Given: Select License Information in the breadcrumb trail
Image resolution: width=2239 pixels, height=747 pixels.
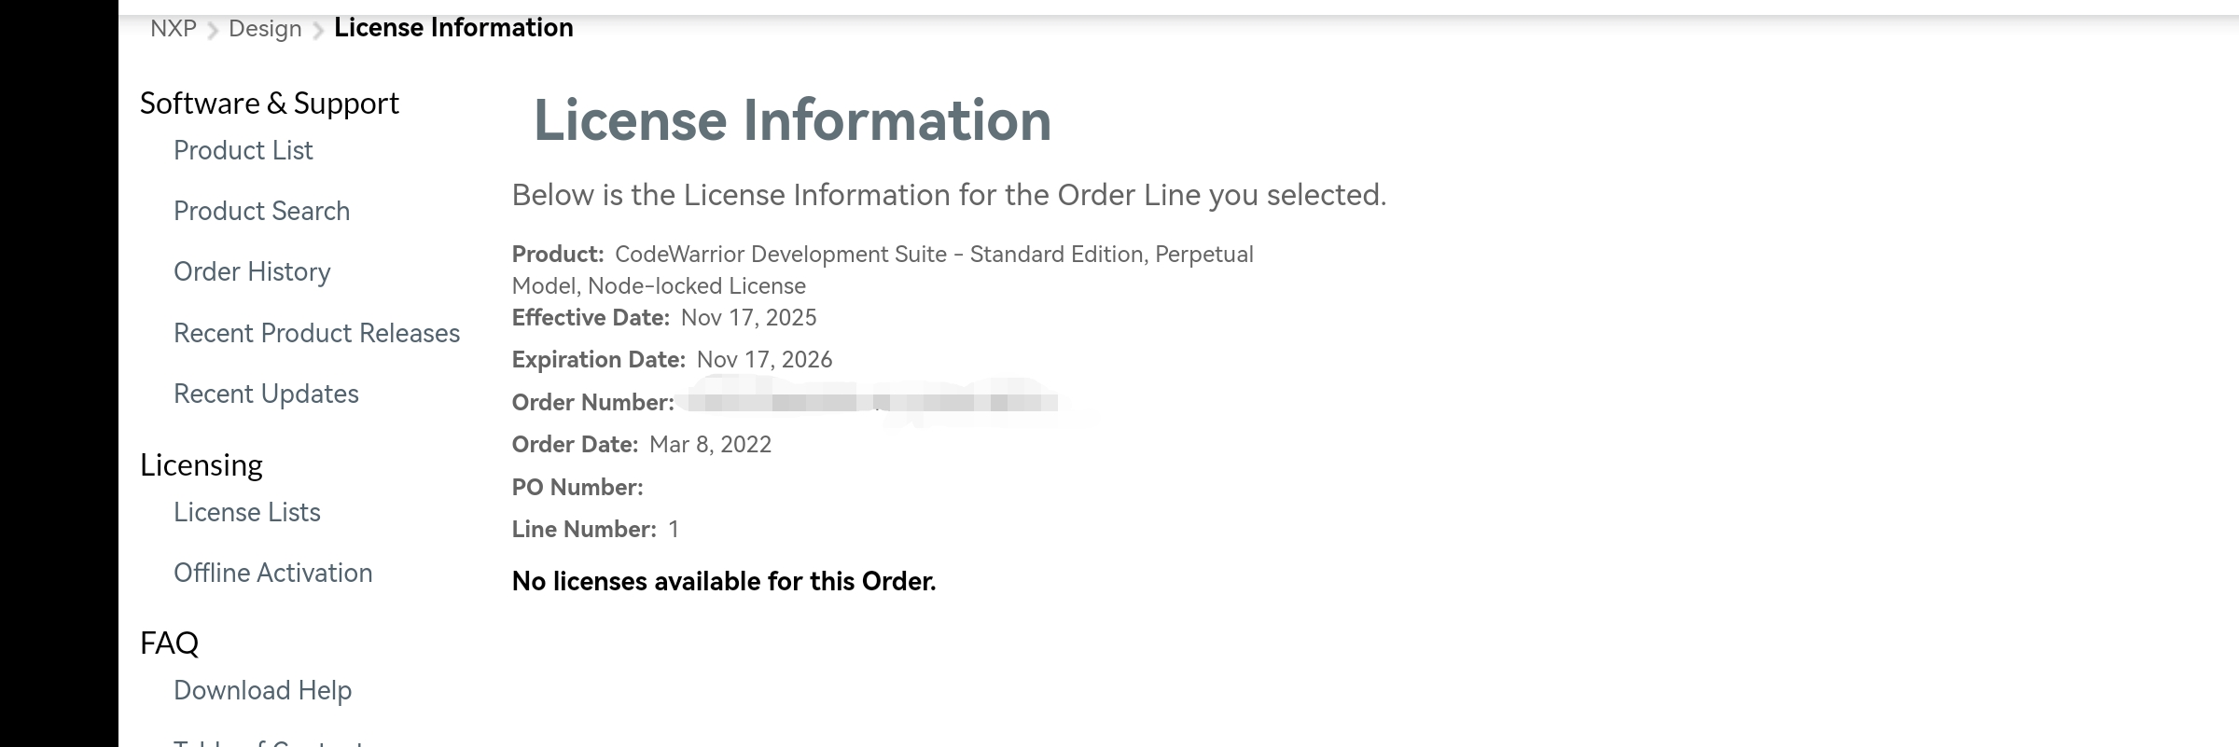Looking at the screenshot, I should click(x=454, y=28).
